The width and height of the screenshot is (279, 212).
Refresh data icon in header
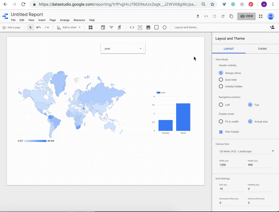pyautogui.click(x=223, y=16)
